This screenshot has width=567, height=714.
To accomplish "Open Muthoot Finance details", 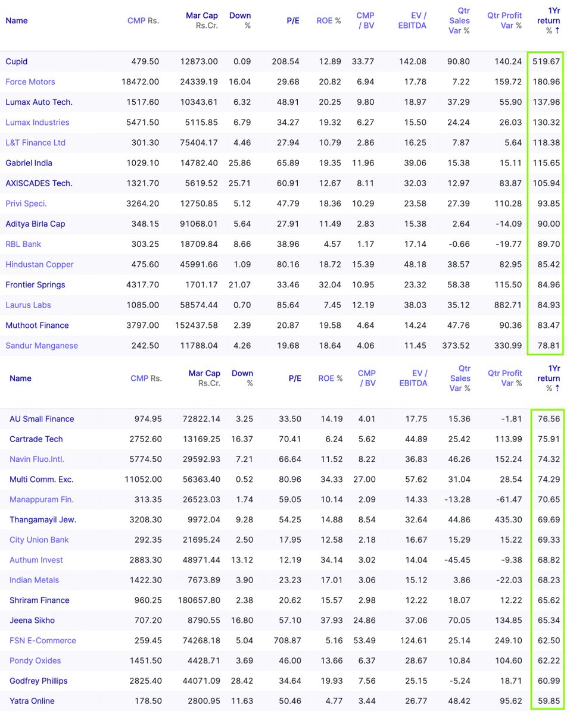I will (38, 324).
